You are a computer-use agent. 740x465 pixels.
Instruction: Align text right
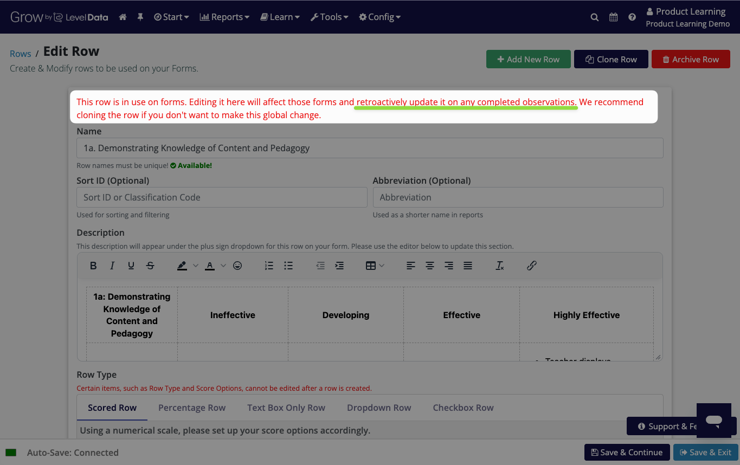pyautogui.click(x=449, y=266)
